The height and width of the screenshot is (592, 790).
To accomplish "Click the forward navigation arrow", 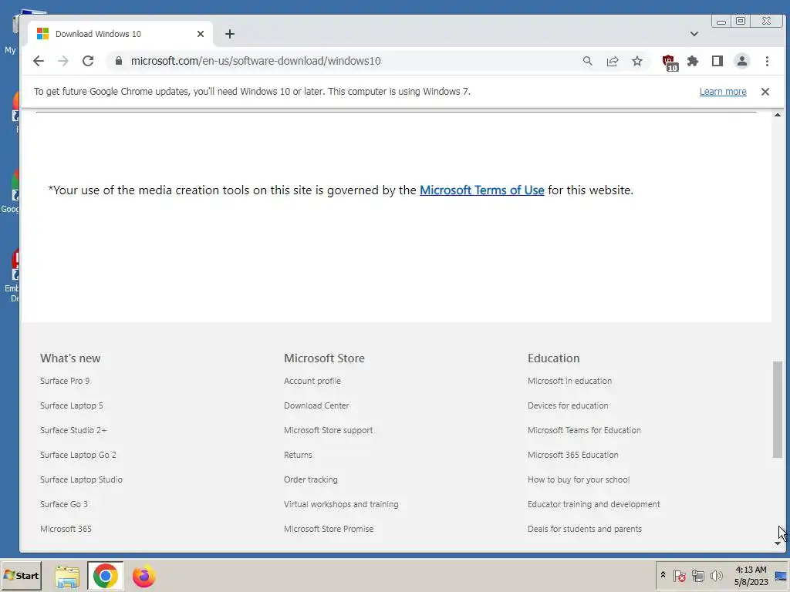I will pos(63,61).
